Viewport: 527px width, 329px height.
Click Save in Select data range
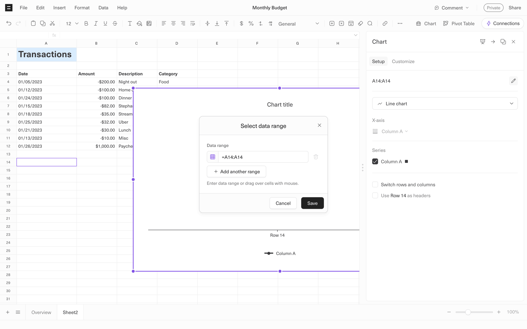pos(312,203)
